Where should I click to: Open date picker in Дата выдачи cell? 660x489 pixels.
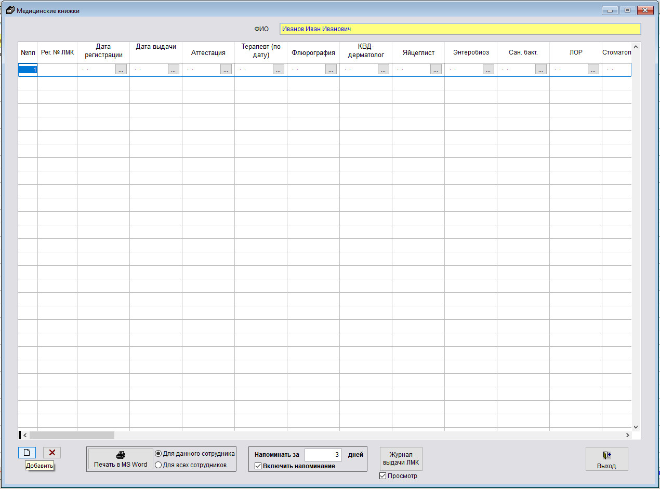click(174, 70)
